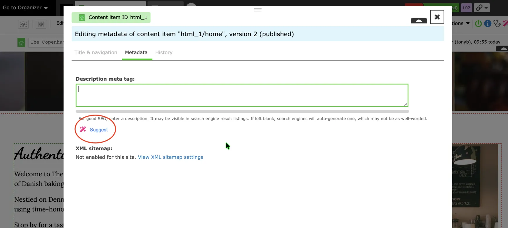
Task: Click the 'XML sitemap:' heading
Action: pyautogui.click(x=94, y=148)
